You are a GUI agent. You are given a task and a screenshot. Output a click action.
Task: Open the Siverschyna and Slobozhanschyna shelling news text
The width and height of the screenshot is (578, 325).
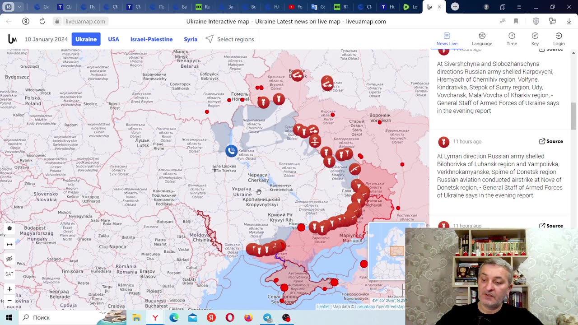(x=498, y=87)
